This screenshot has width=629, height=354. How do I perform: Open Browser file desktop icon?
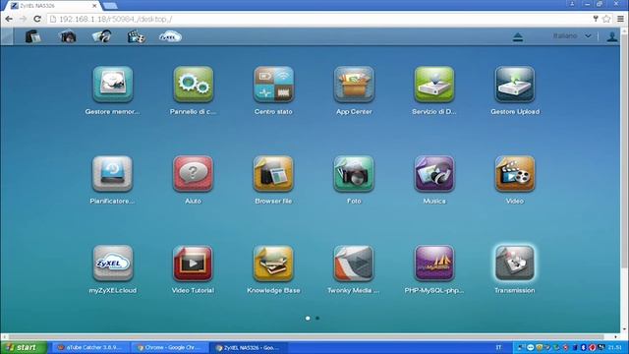pyautogui.click(x=273, y=174)
